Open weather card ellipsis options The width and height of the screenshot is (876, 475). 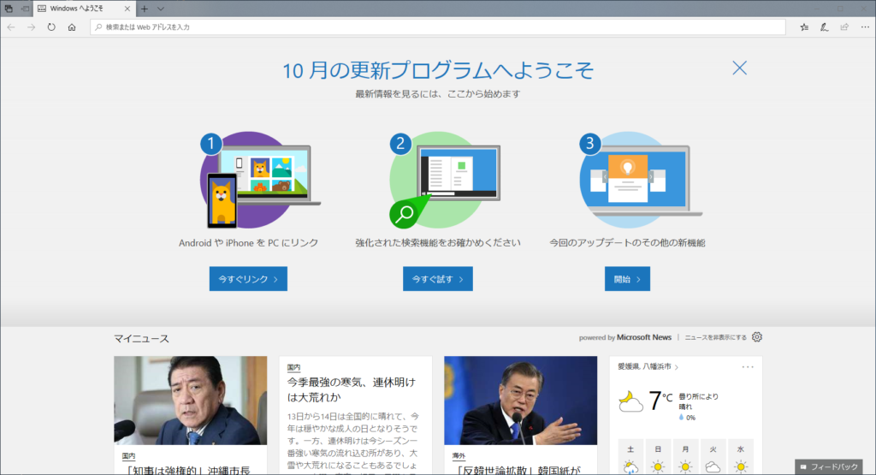[x=748, y=367]
